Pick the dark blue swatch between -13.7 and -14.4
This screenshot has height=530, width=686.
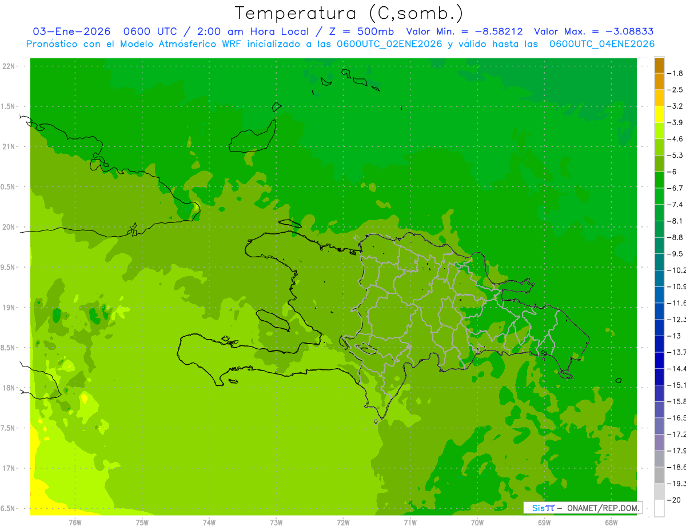(x=659, y=360)
